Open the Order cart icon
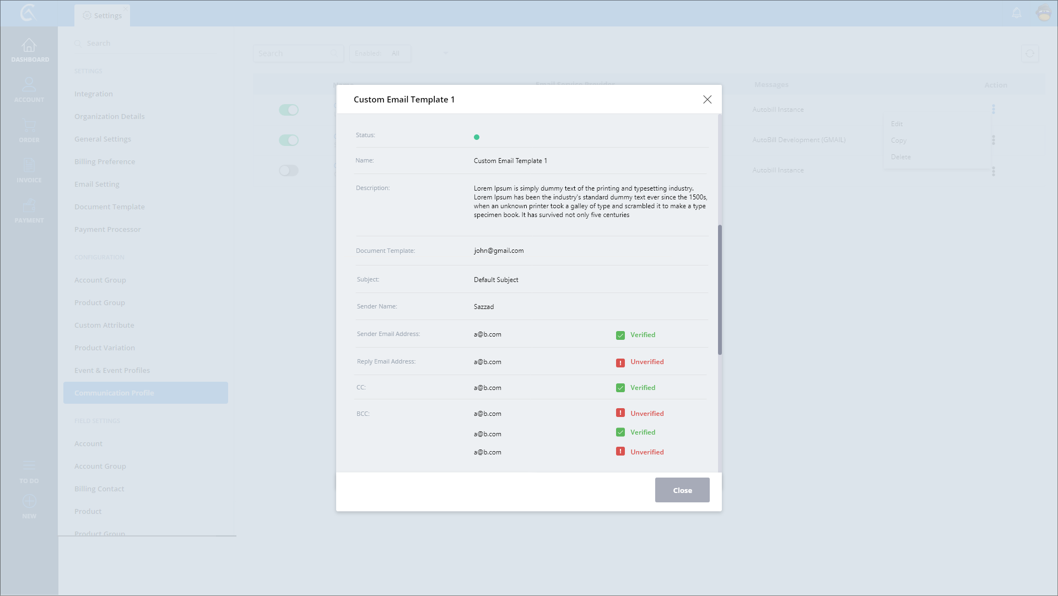The width and height of the screenshot is (1058, 596). click(29, 126)
